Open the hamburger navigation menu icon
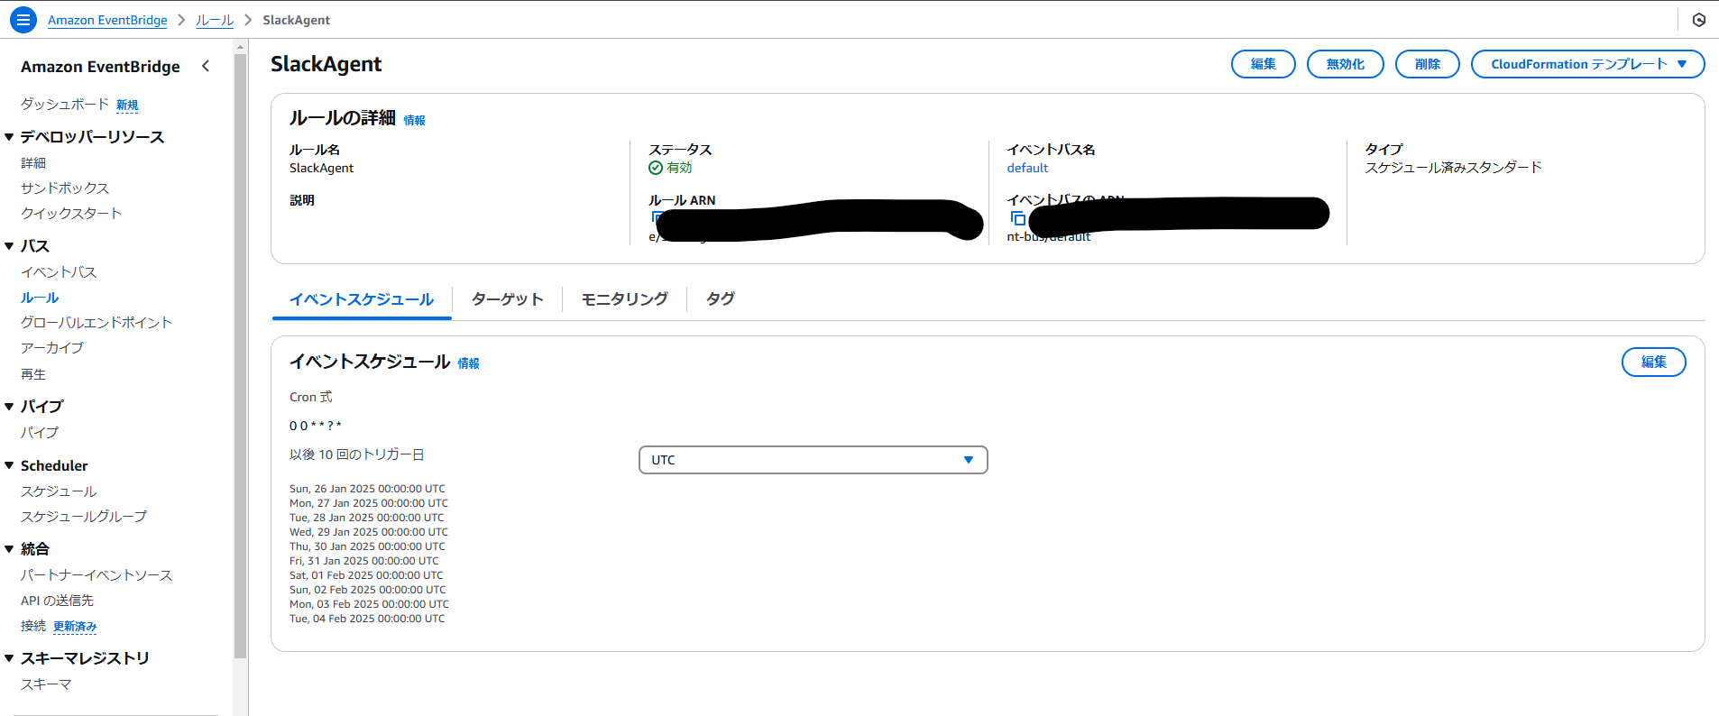Image resolution: width=1719 pixels, height=716 pixels. (23, 19)
